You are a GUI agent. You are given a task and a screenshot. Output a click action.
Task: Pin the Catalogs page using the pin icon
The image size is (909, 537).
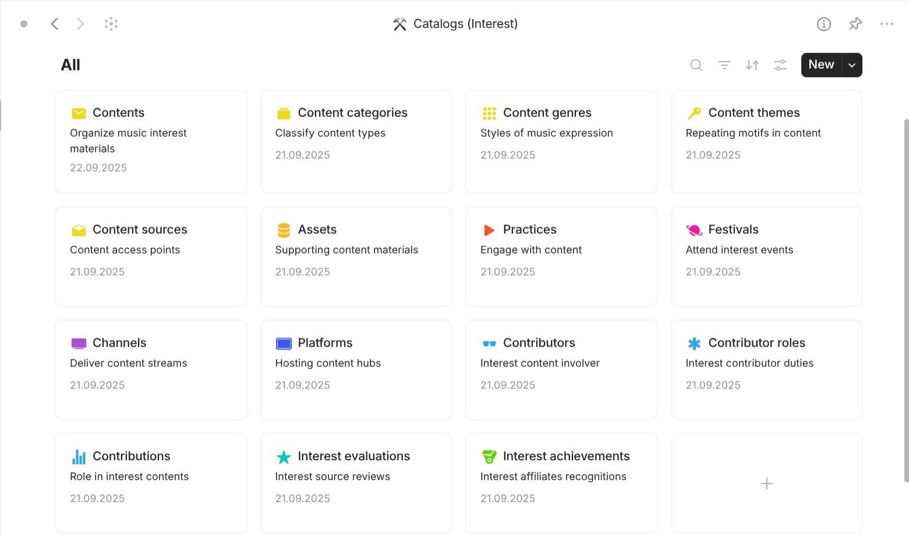point(855,24)
